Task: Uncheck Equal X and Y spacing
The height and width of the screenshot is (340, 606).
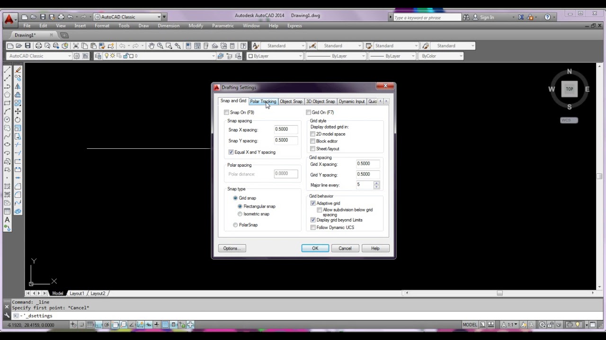Action: [231, 152]
